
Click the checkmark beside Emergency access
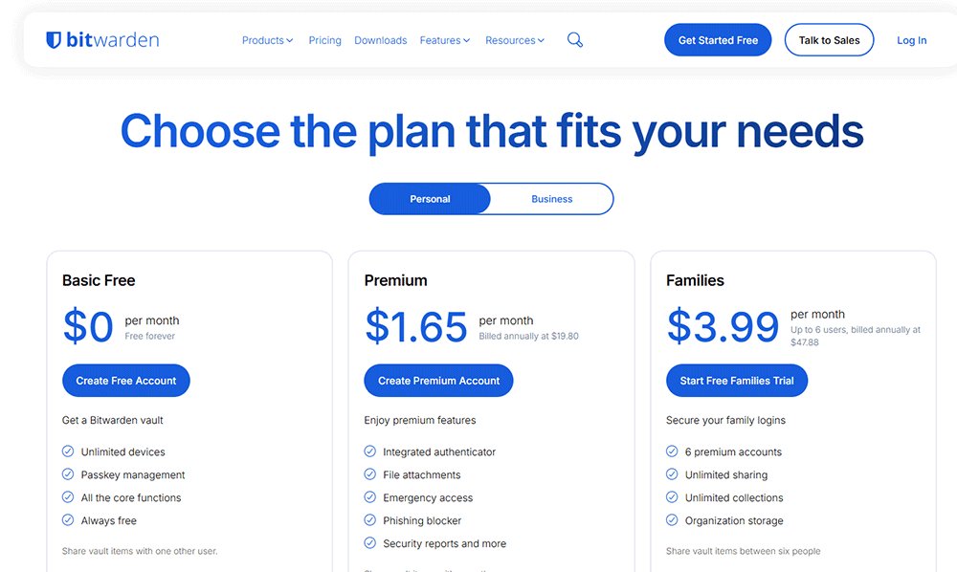(x=369, y=497)
